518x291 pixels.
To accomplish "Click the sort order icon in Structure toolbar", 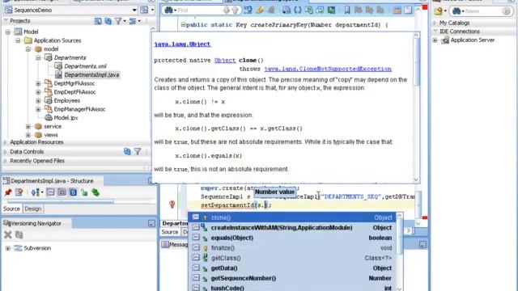I will (36, 192).
